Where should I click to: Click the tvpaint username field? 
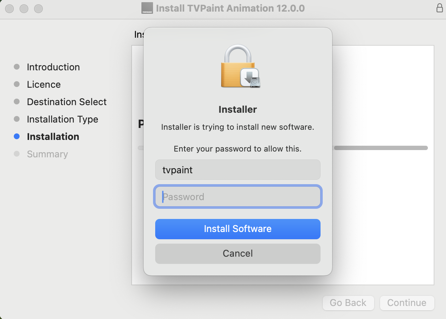[238, 170]
